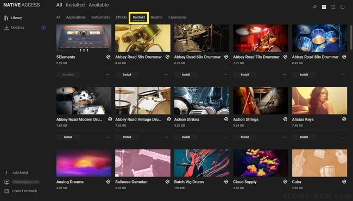Screen dimensions: 353x201
Task: Filter by Instruments category
Action: (x=100, y=17)
